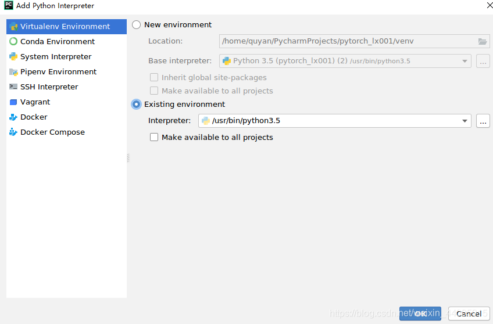Click ellipsis button next to Interpreter
This screenshot has height=324, width=493.
pyautogui.click(x=483, y=121)
